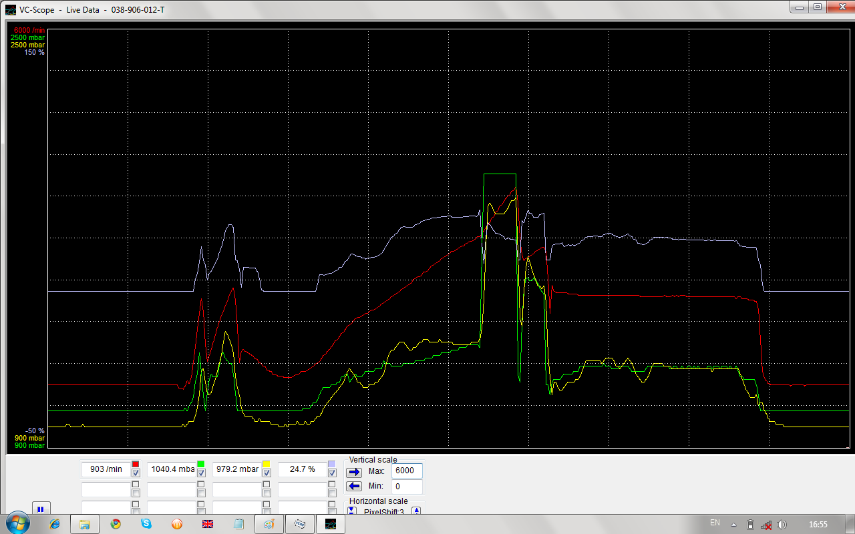
Task: Click the vertical scale Max input field
Action: 406,471
